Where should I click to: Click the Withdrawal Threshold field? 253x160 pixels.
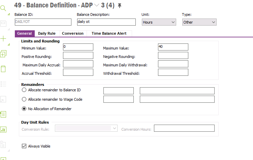tap(173, 72)
